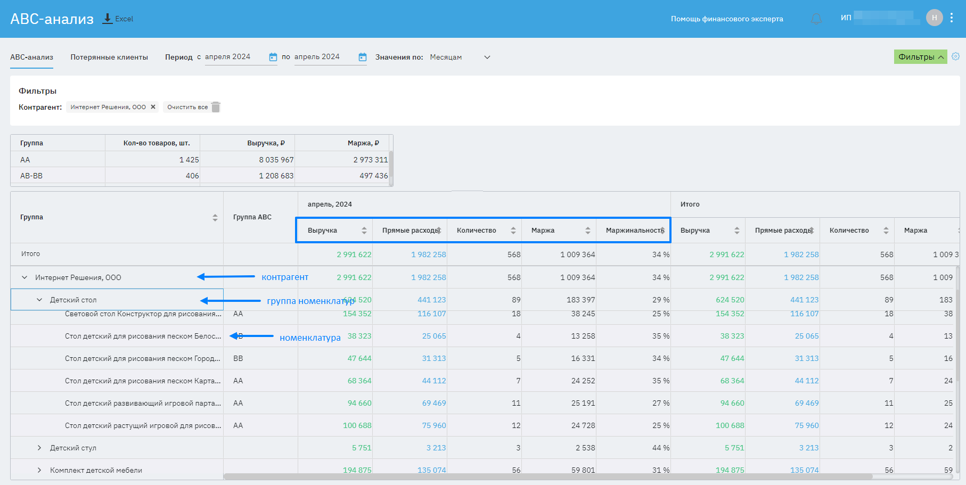Sort the table by Группа column

215,217
